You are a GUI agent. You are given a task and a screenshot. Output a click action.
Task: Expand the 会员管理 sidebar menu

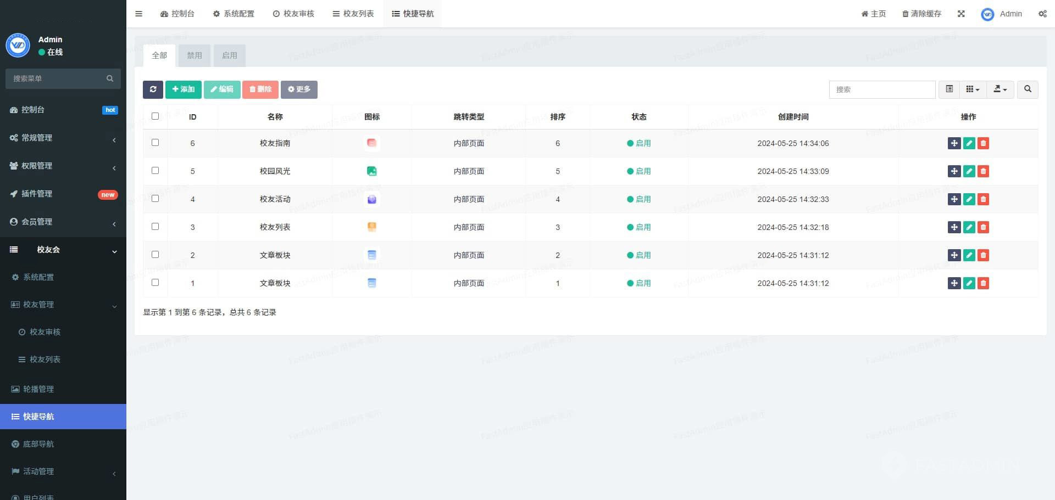click(x=63, y=222)
